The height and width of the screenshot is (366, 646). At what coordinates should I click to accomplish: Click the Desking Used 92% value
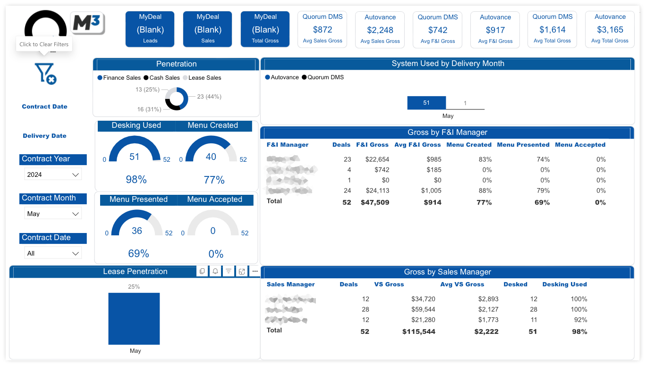[579, 320]
